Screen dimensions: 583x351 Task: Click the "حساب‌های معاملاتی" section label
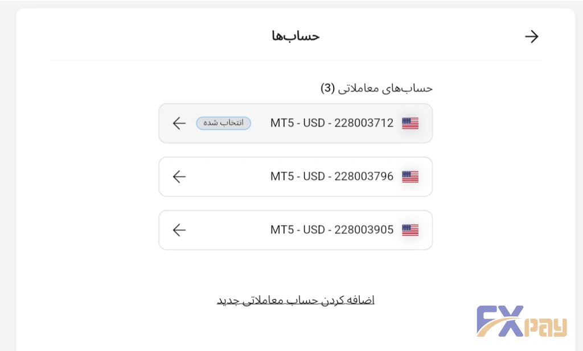coord(386,88)
